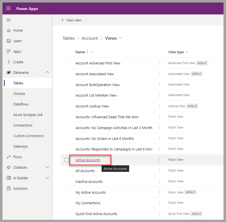Open the Learn section icon
The height and width of the screenshot is (222, 226).
tap(8, 41)
